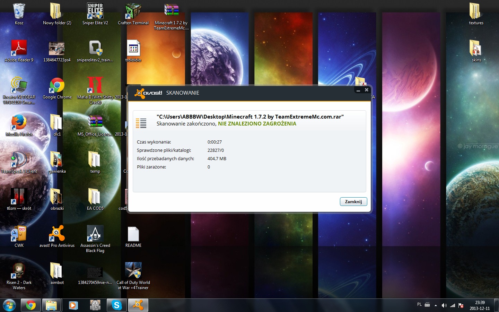This screenshot has height=312, width=499.
Task: Show hidden tray icons arrow
Action: pyautogui.click(x=436, y=305)
